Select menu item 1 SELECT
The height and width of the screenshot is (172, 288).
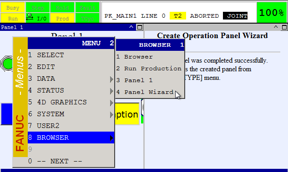tap(71, 55)
